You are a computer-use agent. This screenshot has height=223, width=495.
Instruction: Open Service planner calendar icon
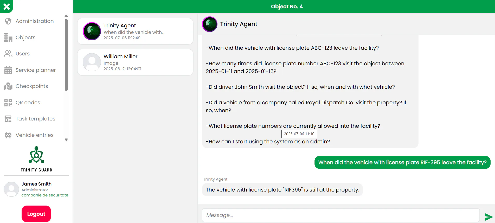(x=8, y=70)
